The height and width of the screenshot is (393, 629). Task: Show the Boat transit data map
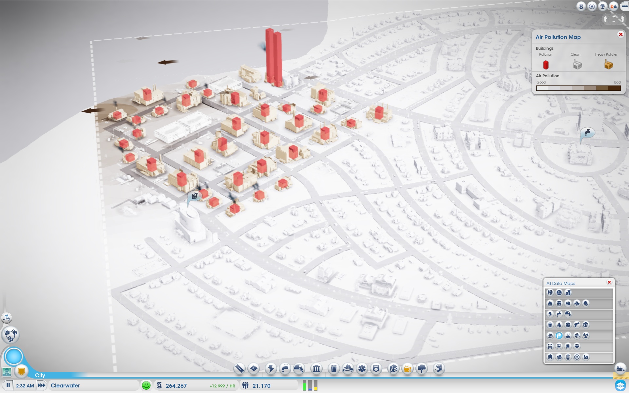(x=577, y=346)
